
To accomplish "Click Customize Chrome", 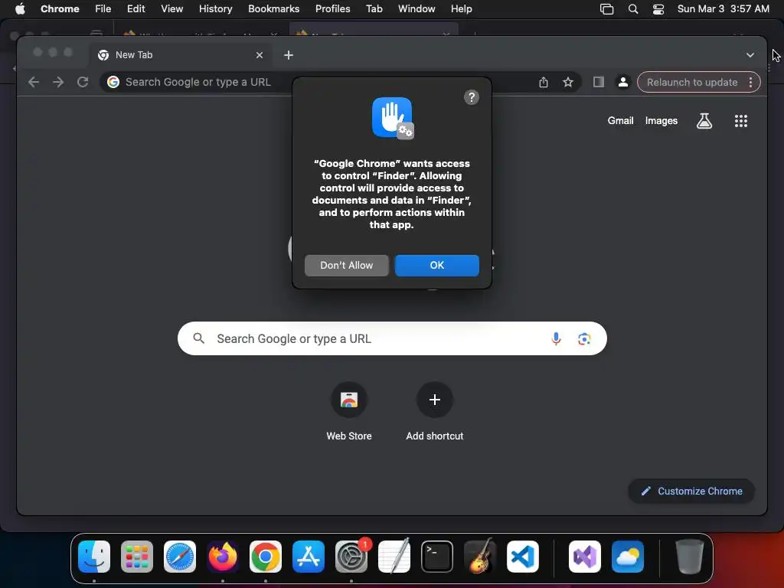I will (x=691, y=491).
